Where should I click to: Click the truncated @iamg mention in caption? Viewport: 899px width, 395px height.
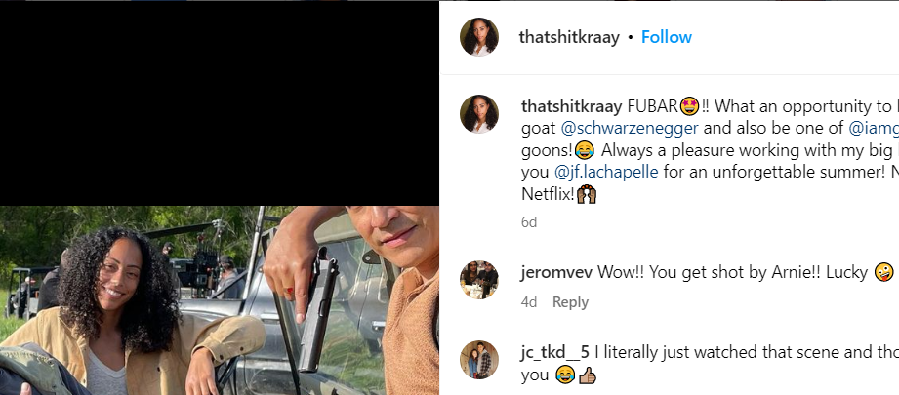pyautogui.click(x=873, y=128)
